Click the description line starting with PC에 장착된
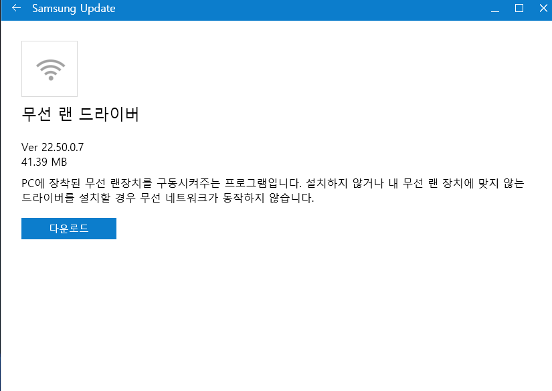The image size is (552, 391). 273,183
